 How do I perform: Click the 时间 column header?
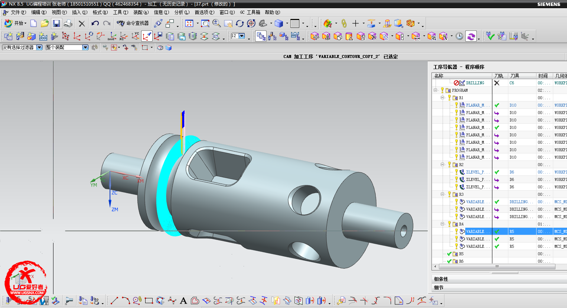coord(545,76)
